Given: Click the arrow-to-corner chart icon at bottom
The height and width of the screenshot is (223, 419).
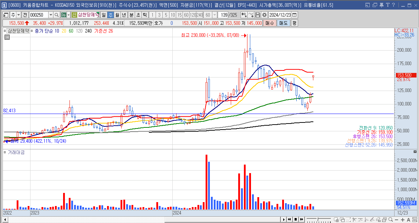Looking at the screenshot, I should tap(354, 219).
